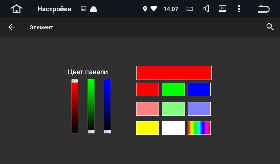Tap the picture notification icon
Viewport: 280px width, 164px height.
coord(83,9)
